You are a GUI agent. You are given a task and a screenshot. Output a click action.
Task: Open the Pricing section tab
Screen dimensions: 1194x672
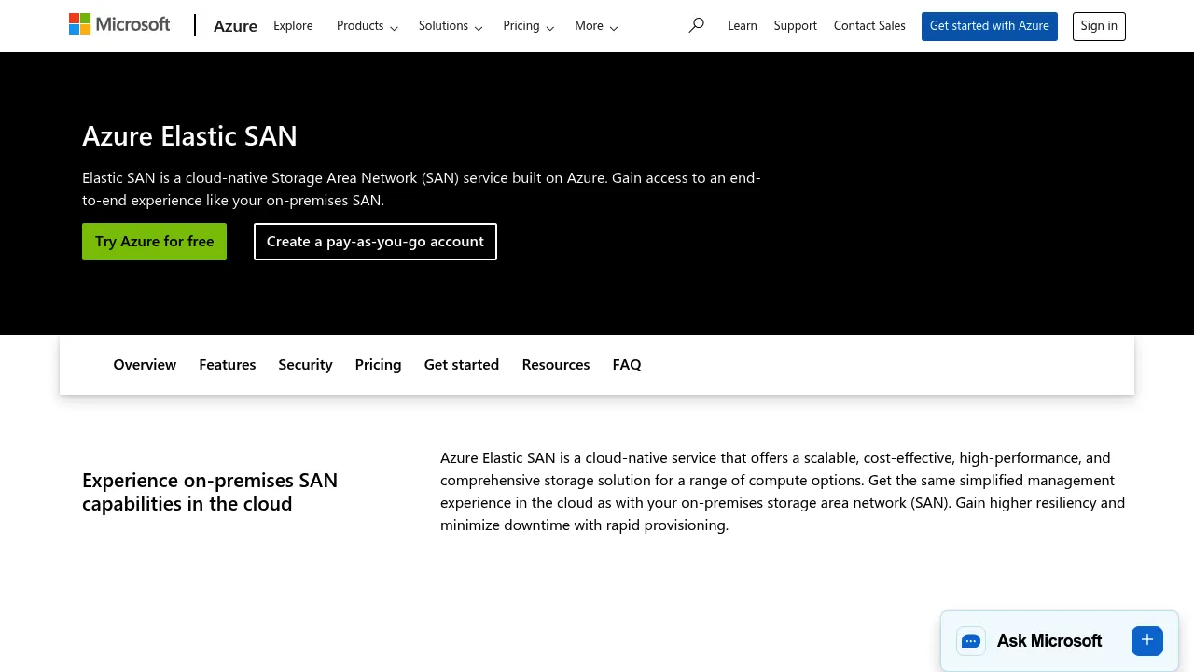pos(378,365)
